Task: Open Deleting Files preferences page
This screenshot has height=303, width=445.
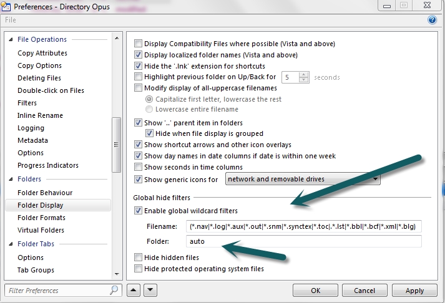Action: [39, 78]
